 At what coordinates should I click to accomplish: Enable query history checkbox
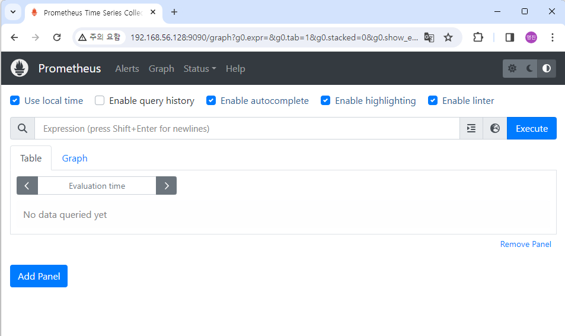100,100
